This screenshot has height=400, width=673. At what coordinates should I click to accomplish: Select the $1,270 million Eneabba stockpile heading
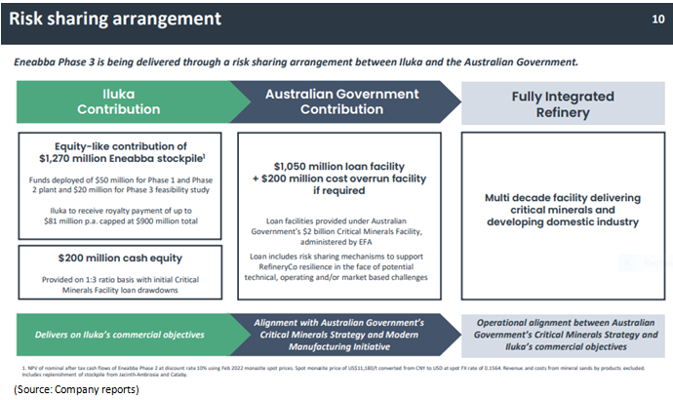click(118, 154)
